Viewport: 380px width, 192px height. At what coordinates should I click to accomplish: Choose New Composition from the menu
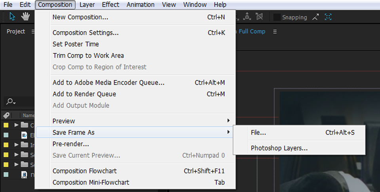[80, 17]
